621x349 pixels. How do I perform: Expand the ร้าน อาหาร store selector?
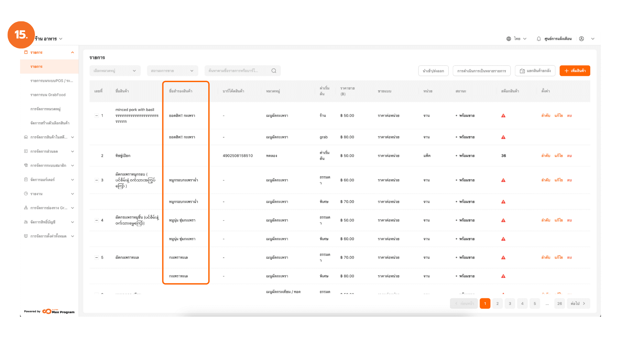click(49, 39)
